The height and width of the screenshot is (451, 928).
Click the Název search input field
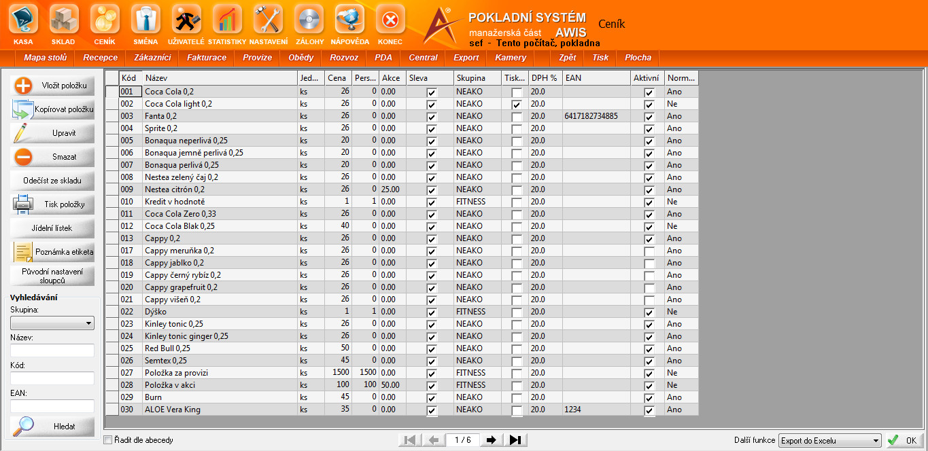(52, 350)
